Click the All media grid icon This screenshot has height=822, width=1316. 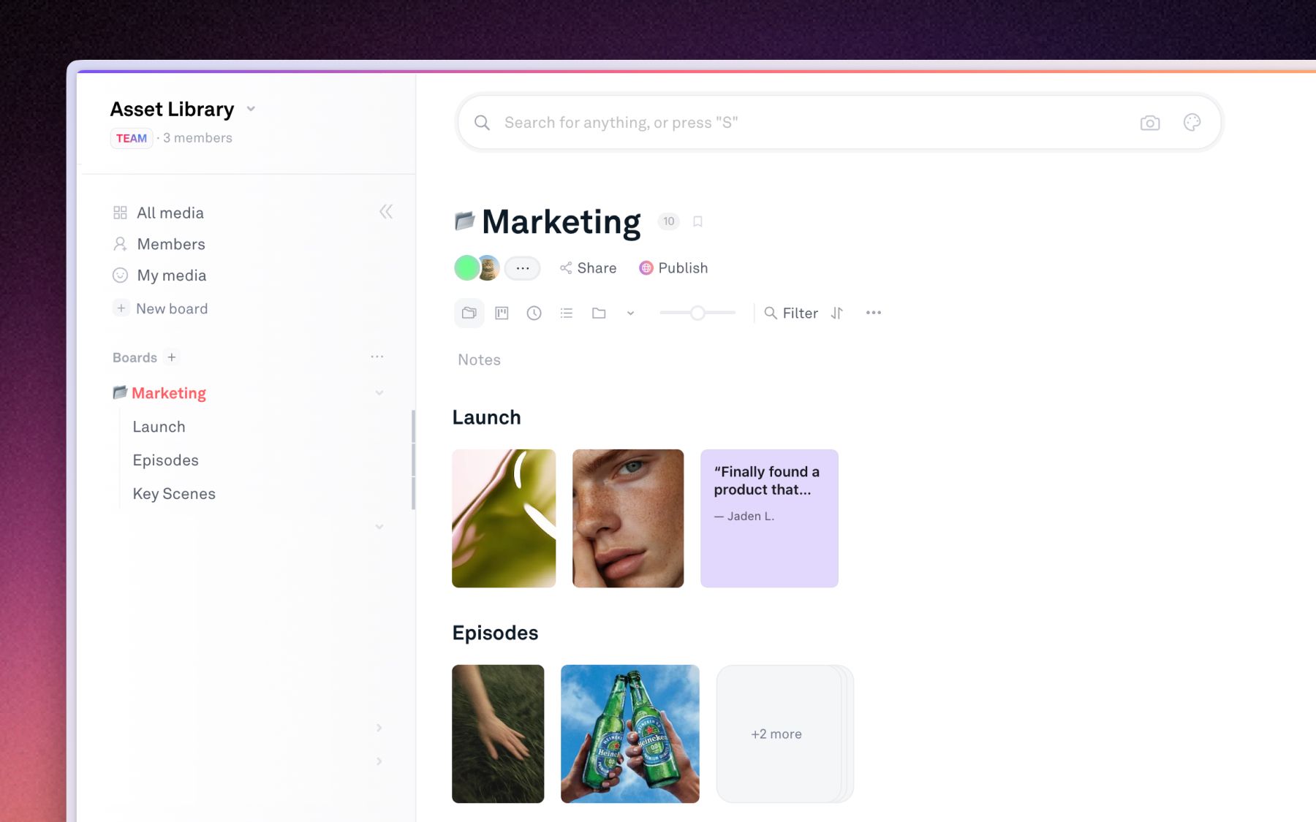tap(121, 213)
